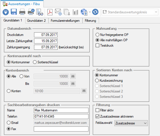Click the empty Fax input field
160x136 pixels.
coord(61,129)
